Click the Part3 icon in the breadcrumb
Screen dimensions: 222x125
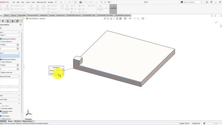click(27, 18)
